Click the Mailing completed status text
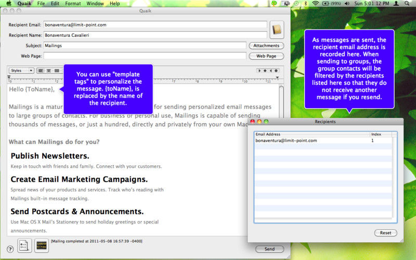This screenshot has height=260, width=416. click(97, 241)
